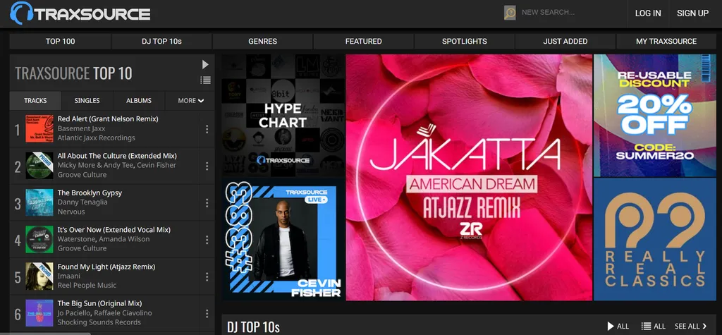Viewport: 722px width, 335px height.
Task: Open artist Jo Paciello
Action: (75, 313)
